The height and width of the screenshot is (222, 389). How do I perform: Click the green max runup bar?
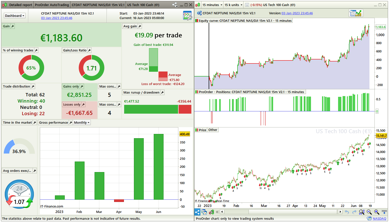point(151,109)
